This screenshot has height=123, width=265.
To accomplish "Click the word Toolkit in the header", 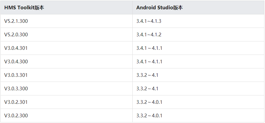I will point(26,7).
